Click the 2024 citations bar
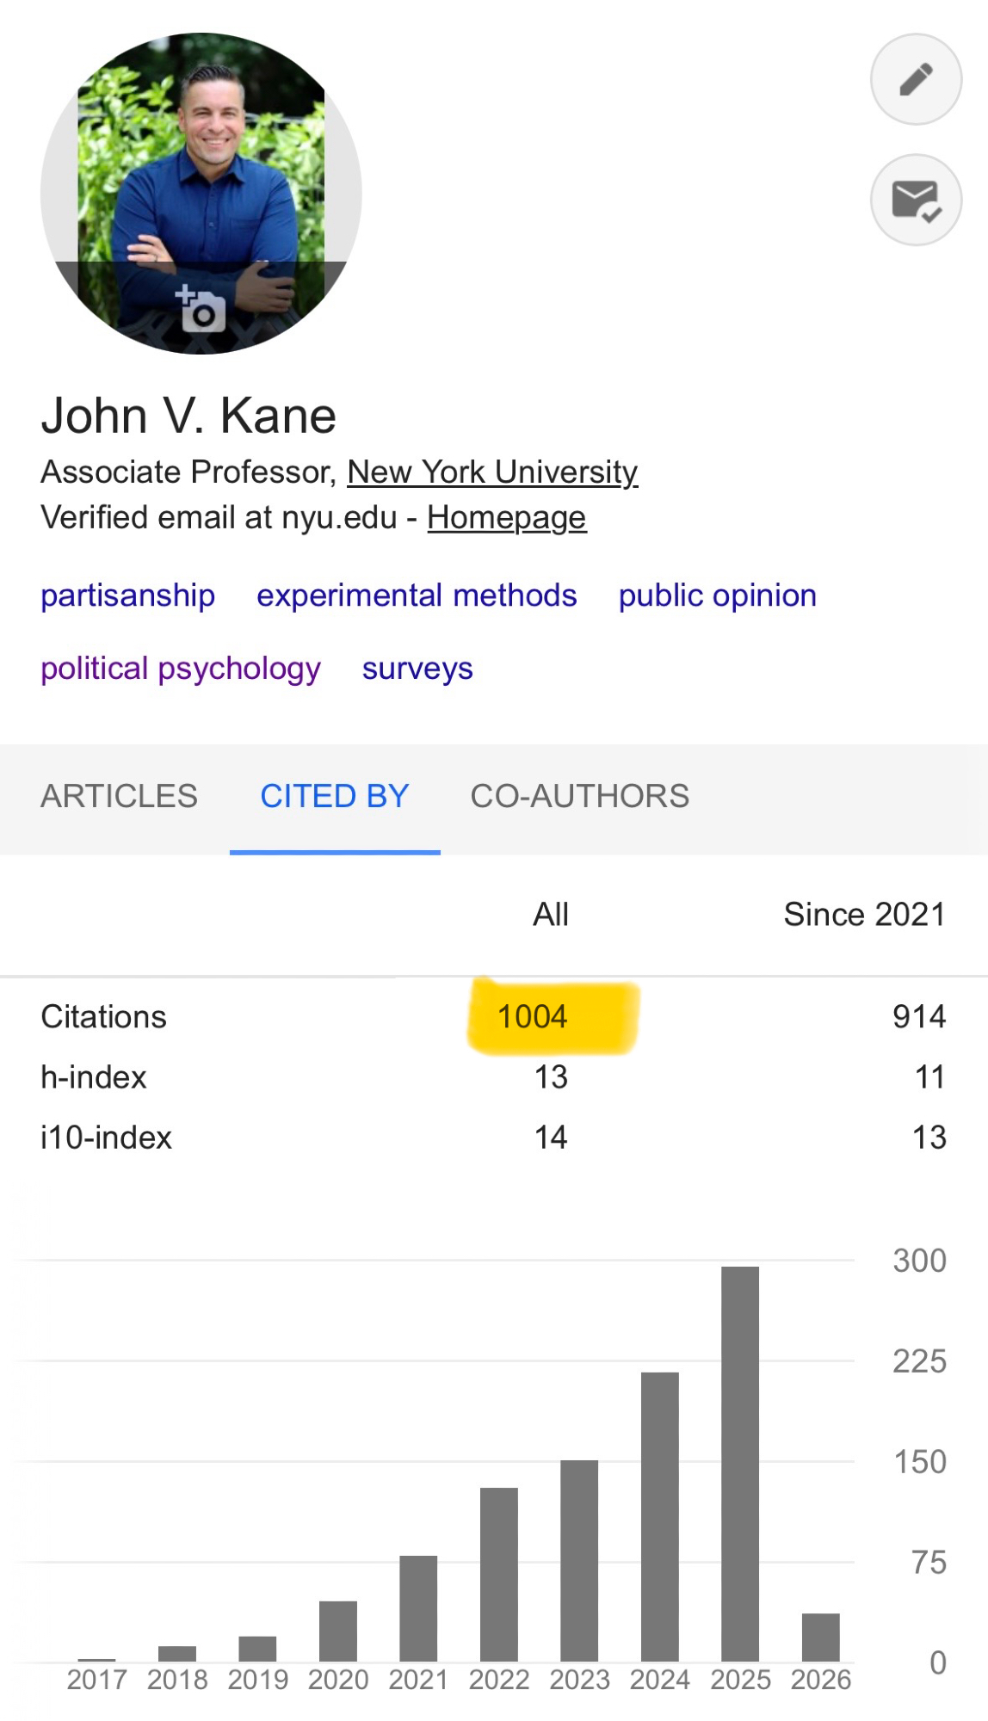This screenshot has width=988, height=1721. click(660, 1516)
